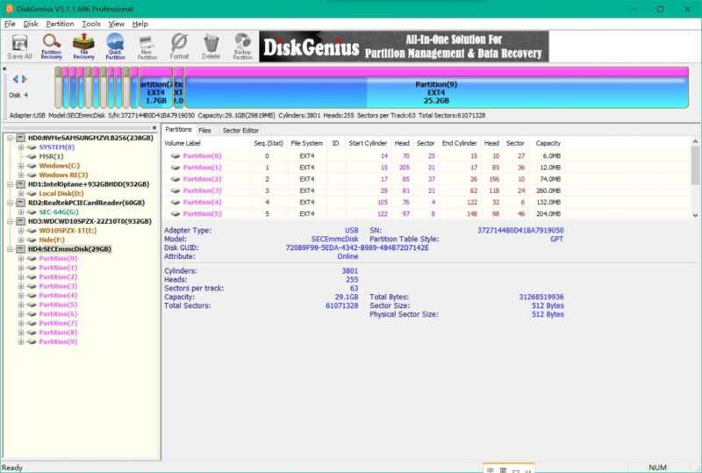This screenshot has height=473, width=702.
Task: Switch to the Sector Editor tab
Action: pos(240,130)
